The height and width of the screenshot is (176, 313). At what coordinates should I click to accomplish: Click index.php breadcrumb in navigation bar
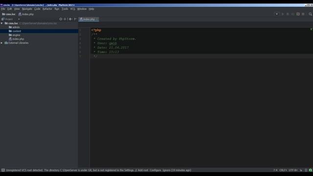(26, 14)
